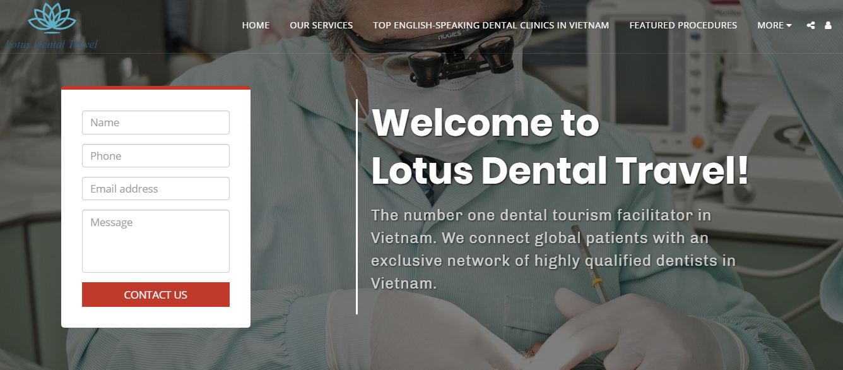The height and width of the screenshot is (370, 843).
Task: Expand the MORE dropdown menu
Action: (774, 25)
